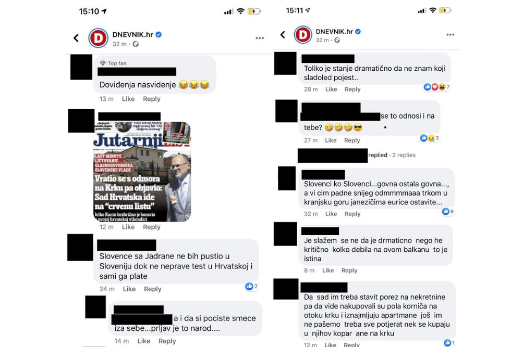The width and height of the screenshot is (523, 347).
Task: View like count on Slovenci ko Slovenci comment
Action: [x=447, y=211]
